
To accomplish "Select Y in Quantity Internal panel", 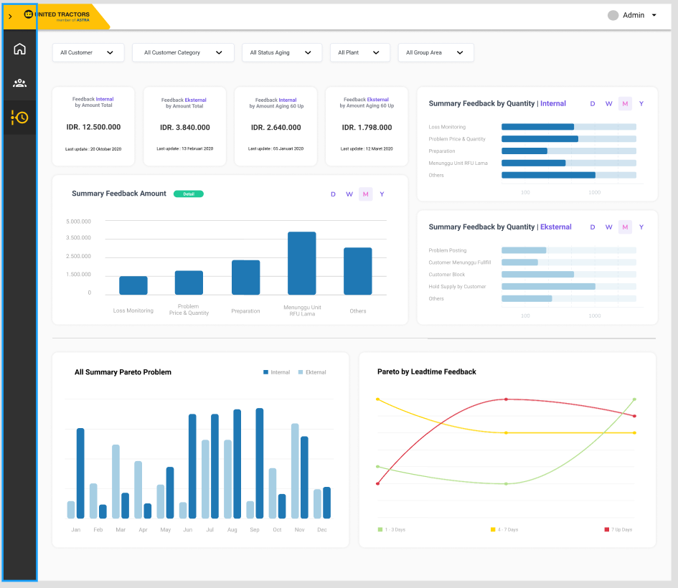I will pos(641,104).
